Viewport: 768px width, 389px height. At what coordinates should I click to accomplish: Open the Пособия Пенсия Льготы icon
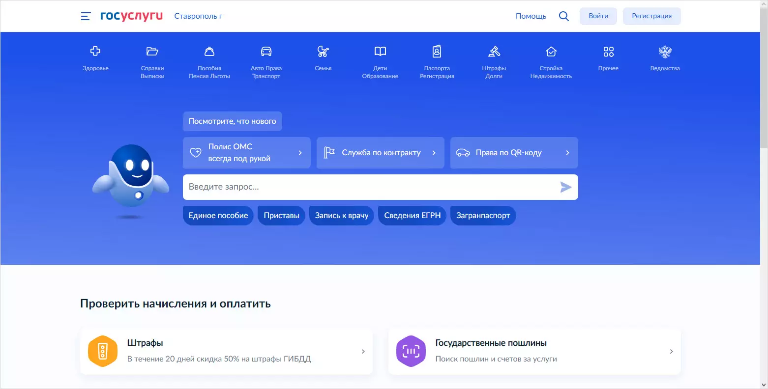coord(209,51)
